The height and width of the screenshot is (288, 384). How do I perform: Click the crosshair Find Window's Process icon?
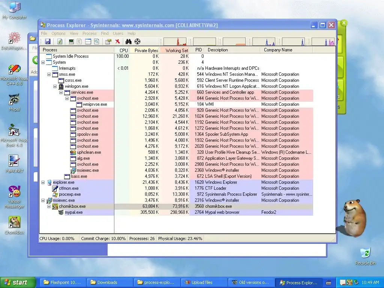click(x=137, y=41)
